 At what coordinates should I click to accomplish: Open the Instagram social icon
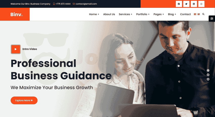[x=201, y=4]
